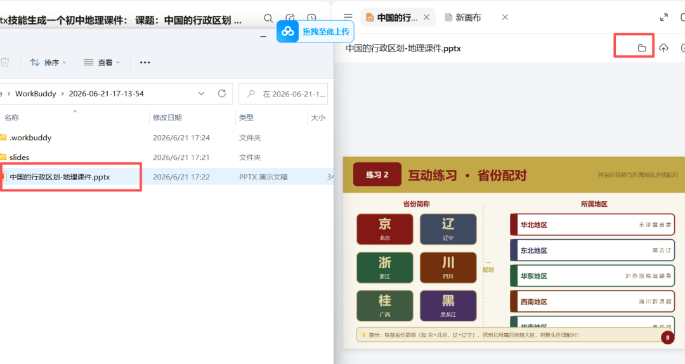This screenshot has height=364, width=685.
Task: Click the Explorer search box 在 2026-06-21-1...
Action: point(283,94)
